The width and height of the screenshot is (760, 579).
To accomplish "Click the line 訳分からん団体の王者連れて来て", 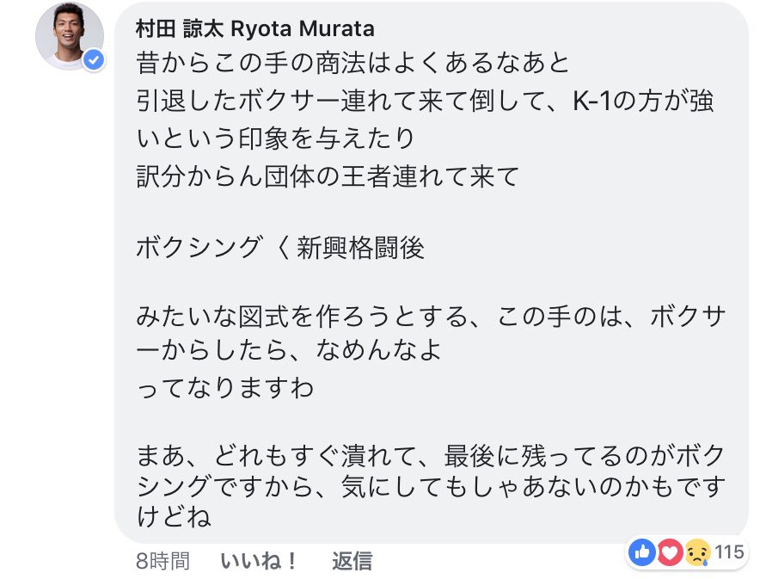I will pyautogui.click(x=328, y=176).
